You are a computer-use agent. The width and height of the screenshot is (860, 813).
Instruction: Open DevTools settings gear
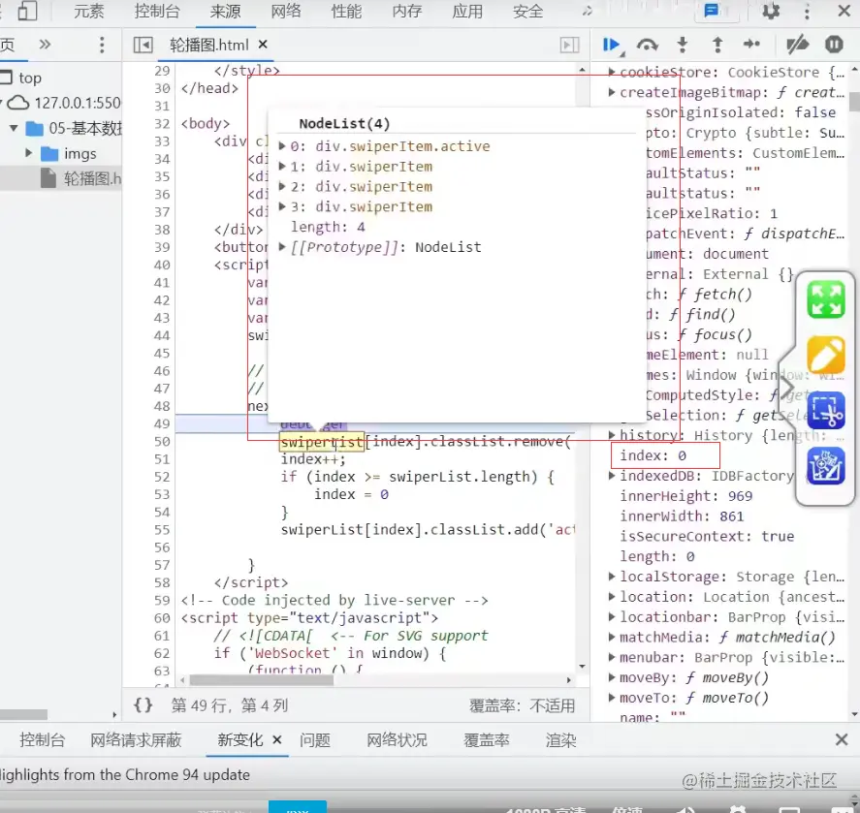771,12
